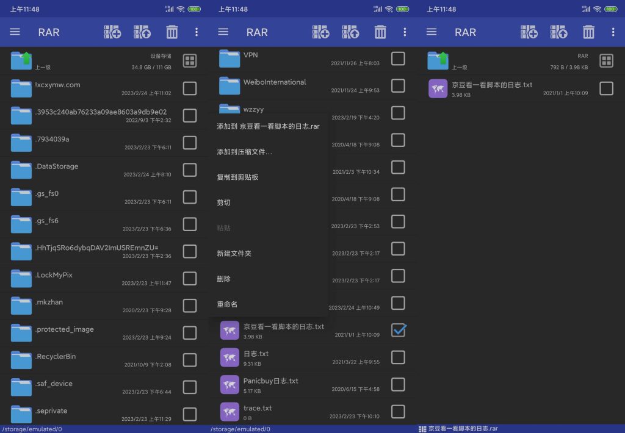Open the three-dot overflow menu in left panel

click(x=195, y=32)
